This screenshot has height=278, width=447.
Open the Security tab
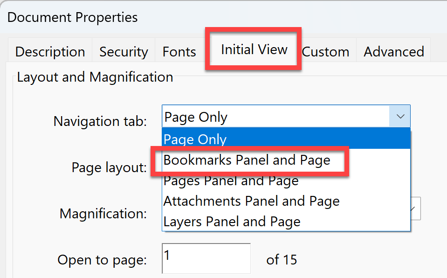[123, 51]
